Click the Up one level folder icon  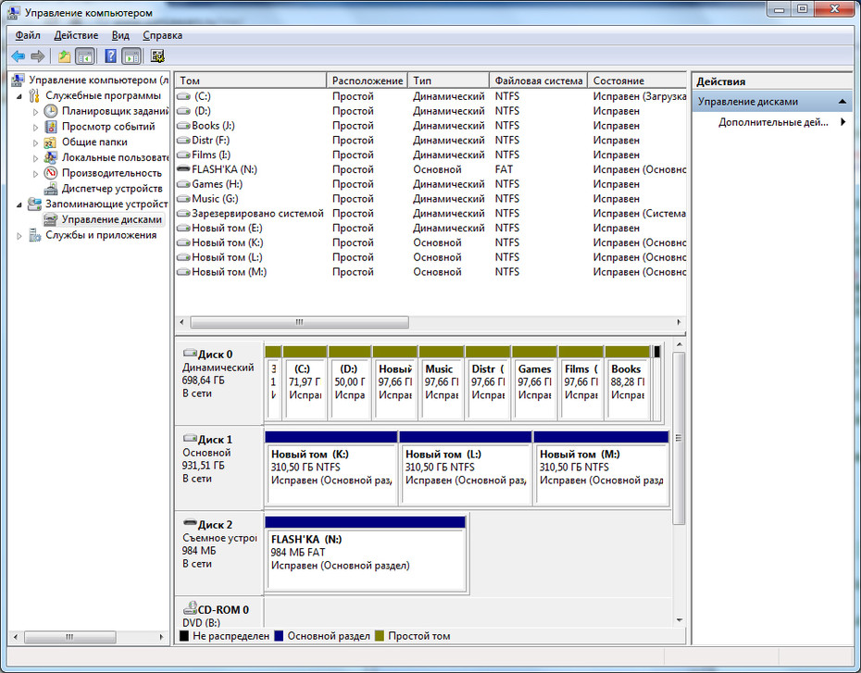pyautogui.click(x=65, y=56)
